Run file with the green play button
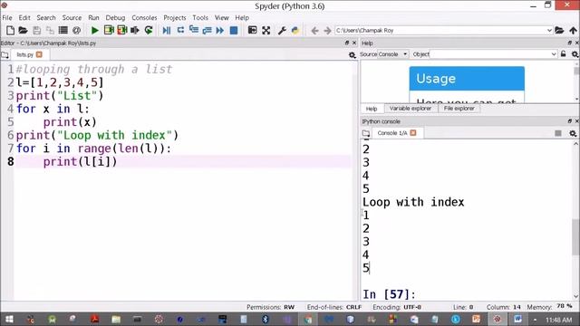The height and width of the screenshot is (326, 580). click(x=94, y=30)
